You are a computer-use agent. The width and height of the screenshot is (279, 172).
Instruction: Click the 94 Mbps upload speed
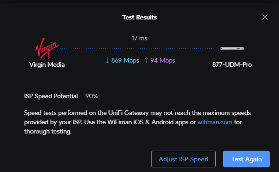click(x=163, y=60)
